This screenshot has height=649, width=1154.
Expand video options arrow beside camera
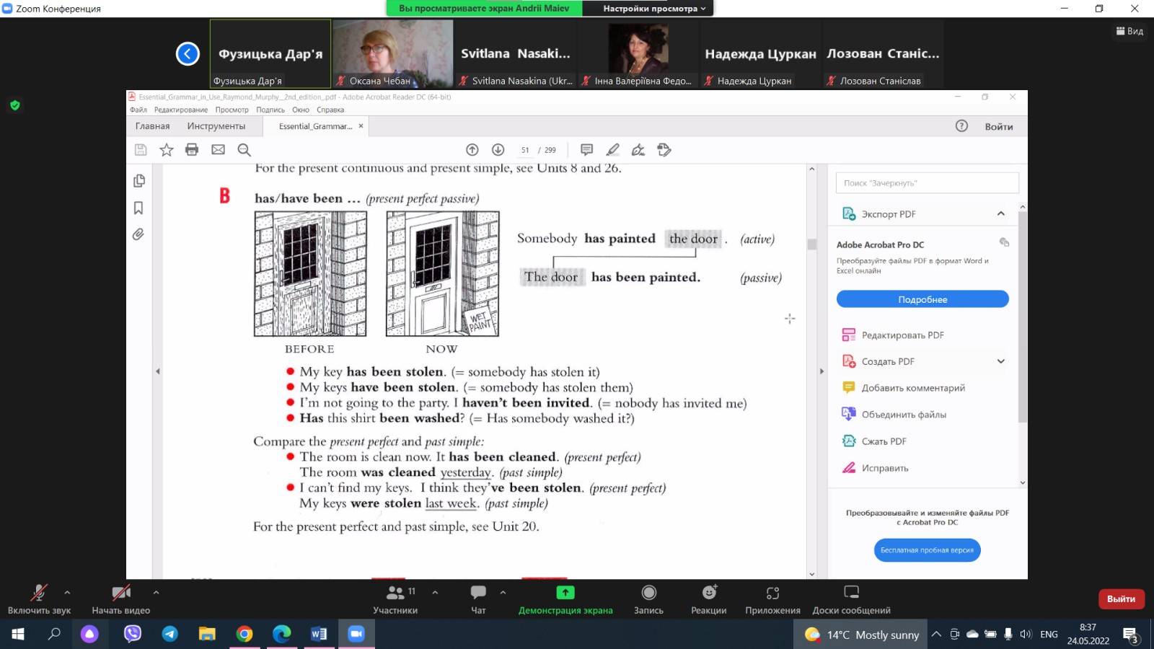pos(156,593)
